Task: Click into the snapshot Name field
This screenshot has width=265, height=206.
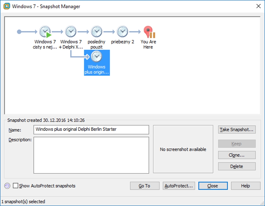Action: click(x=91, y=130)
